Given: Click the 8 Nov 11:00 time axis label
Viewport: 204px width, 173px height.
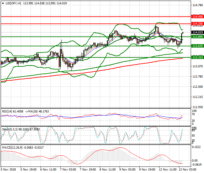Looking at the screenshot, I should pos(108,170).
